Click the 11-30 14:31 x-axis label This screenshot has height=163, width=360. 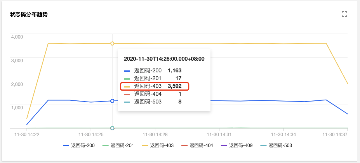(219, 135)
